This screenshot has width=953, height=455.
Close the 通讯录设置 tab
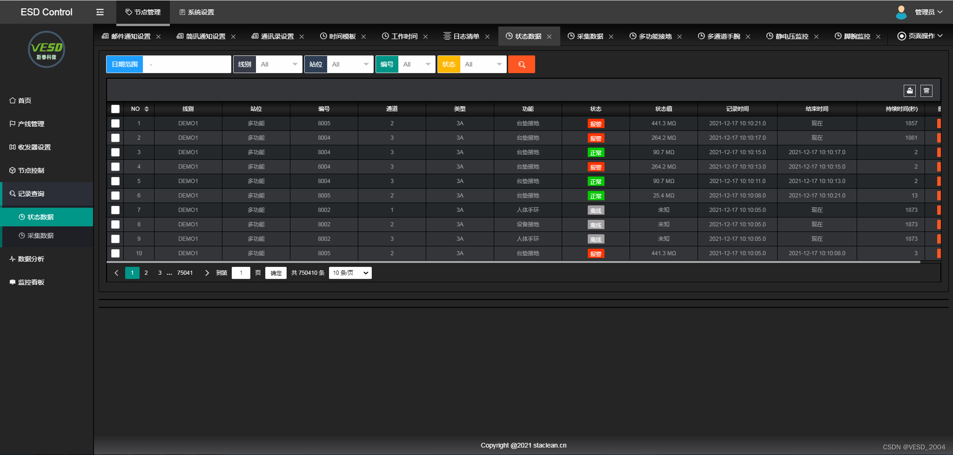(x=302, y=37)
